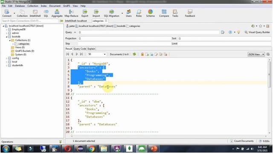Click Count Documents button

[242, 141]
